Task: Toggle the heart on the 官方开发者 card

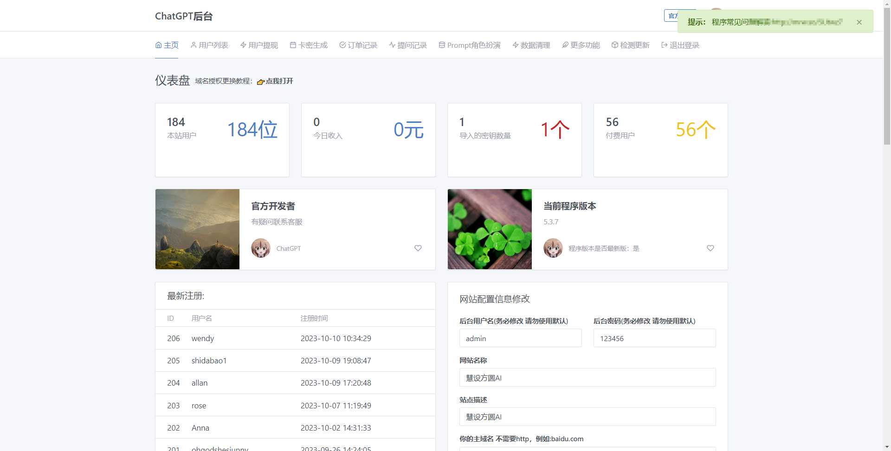Action: (x=418, y=248)
